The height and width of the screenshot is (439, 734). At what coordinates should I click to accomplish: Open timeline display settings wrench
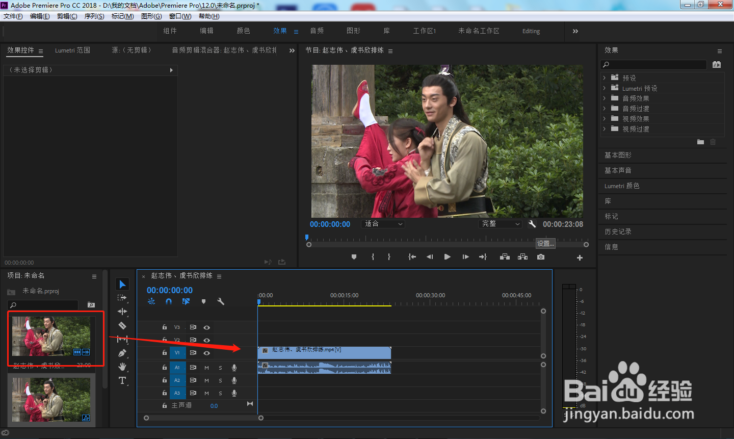(x=221, y=301)
